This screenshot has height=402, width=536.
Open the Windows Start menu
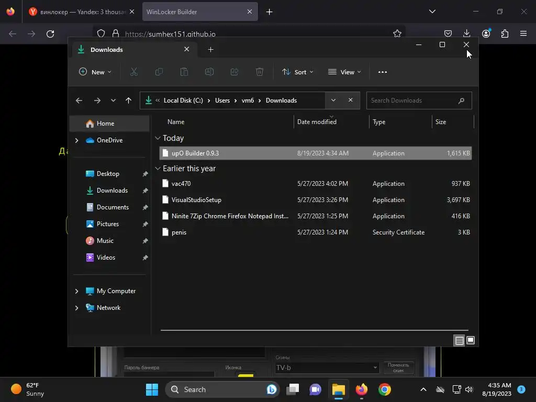coord(152,389)
